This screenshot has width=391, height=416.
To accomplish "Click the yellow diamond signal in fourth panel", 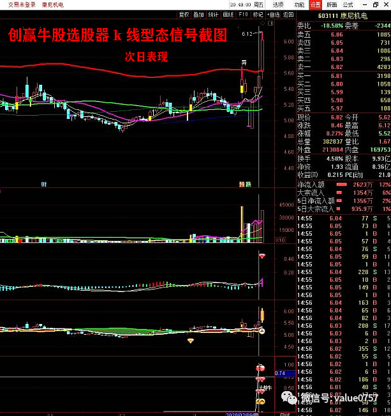I will pos(191,341).
